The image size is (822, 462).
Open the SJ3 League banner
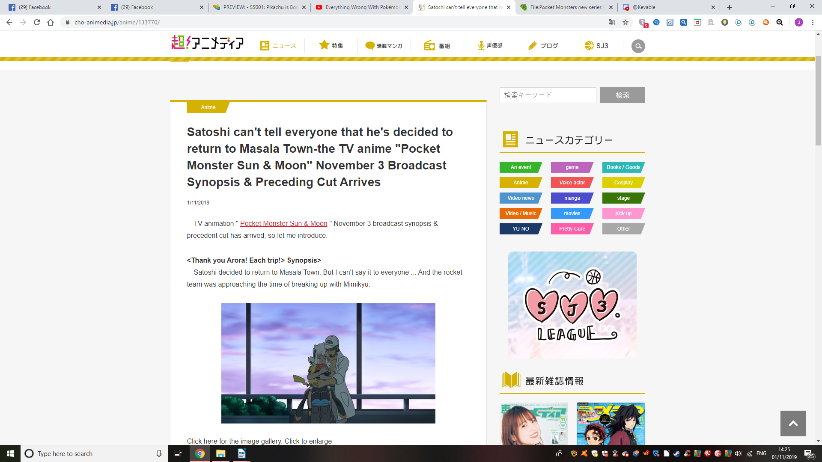tap(572, 305)
